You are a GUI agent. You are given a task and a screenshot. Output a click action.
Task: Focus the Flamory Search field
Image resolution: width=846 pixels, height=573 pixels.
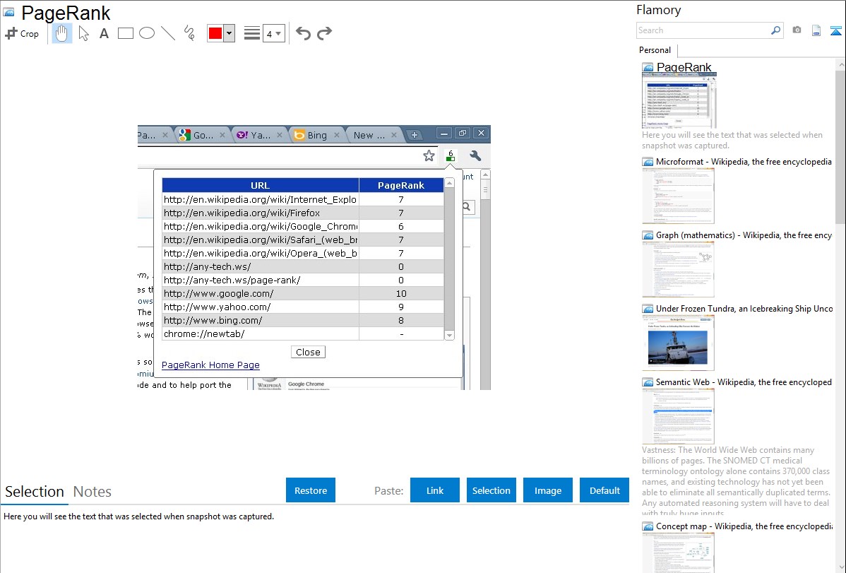click(x=703, y=30)
